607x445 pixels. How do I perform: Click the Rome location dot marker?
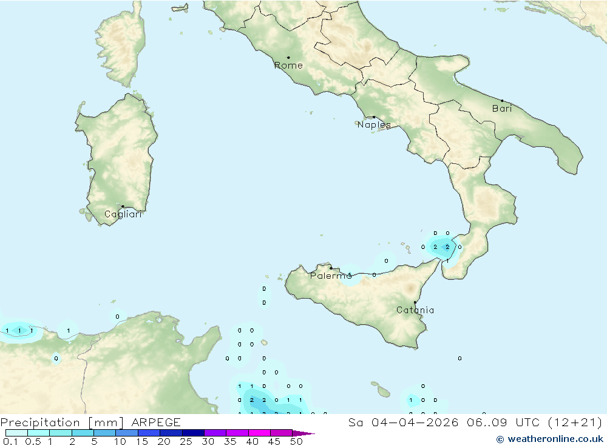tap(288, 58)
